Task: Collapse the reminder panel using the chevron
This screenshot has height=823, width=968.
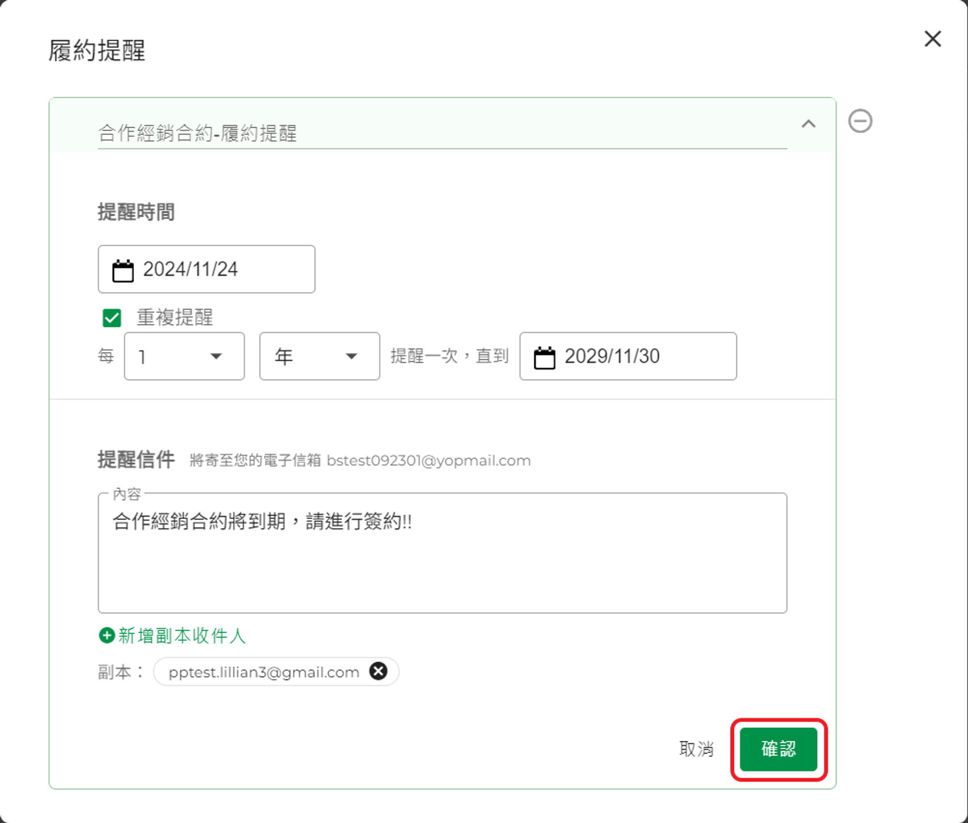Action: (x=808, y=124)
